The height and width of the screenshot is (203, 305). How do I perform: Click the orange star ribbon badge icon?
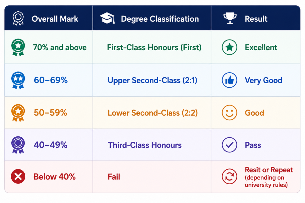tap(18, 113)
